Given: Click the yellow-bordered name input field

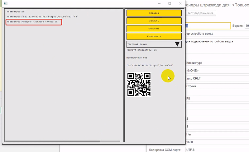Looking at the screenshot, I should click(x=208, y=26).
